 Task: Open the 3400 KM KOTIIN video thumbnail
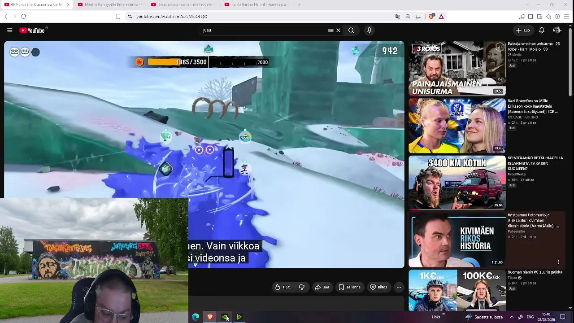point(457,183)
